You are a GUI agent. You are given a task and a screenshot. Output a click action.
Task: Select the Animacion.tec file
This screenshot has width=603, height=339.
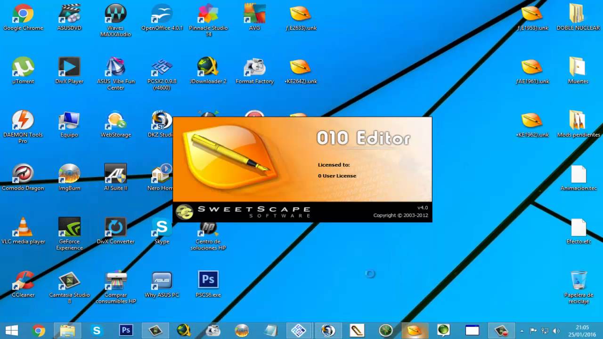point(579,177)
